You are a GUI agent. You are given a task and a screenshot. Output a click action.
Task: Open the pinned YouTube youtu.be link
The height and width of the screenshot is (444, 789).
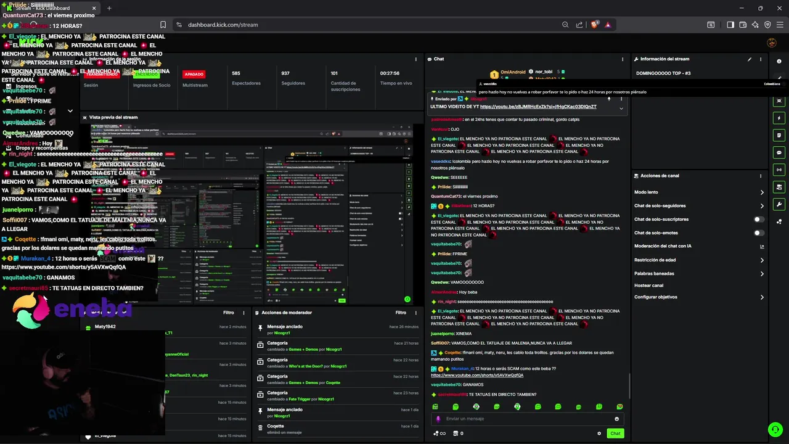pyautogui.click(x=538, y=107)
